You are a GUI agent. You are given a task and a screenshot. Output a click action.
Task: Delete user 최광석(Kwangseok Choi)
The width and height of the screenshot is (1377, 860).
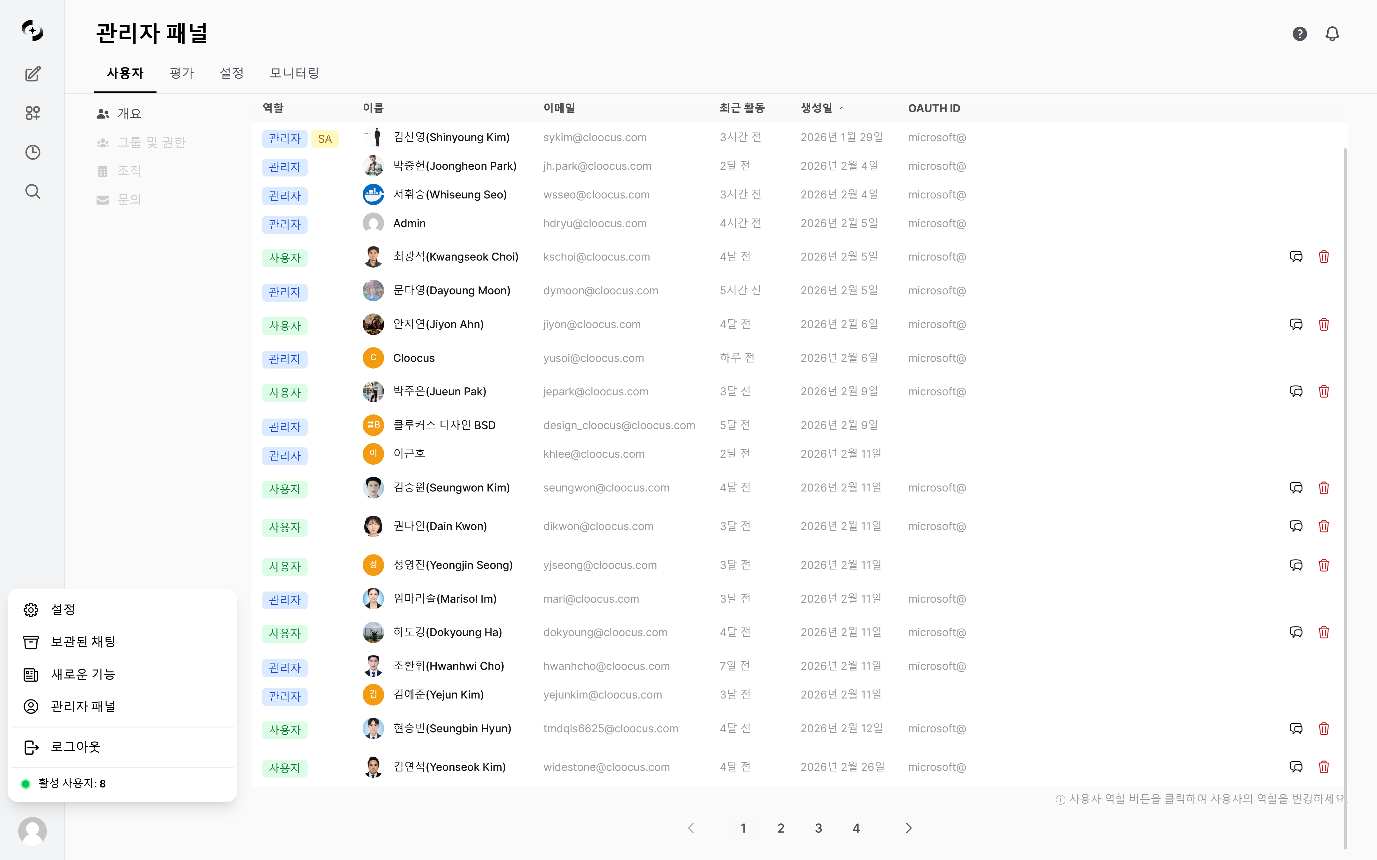click(1324, 256)
